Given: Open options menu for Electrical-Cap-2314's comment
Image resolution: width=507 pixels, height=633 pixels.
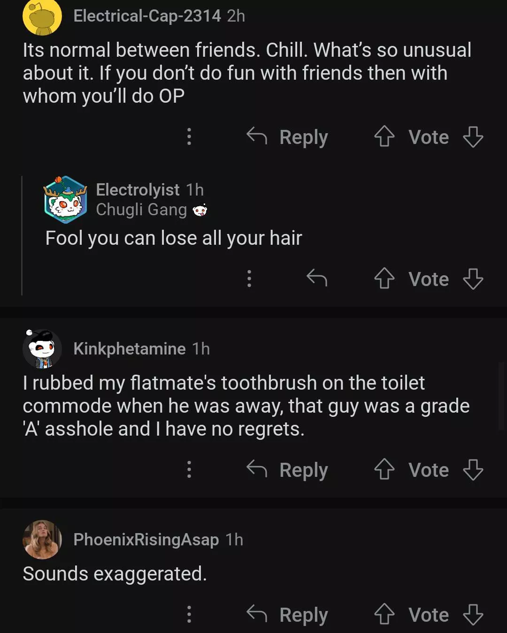Looking at the screenshot, I should (x=189, y=136).
